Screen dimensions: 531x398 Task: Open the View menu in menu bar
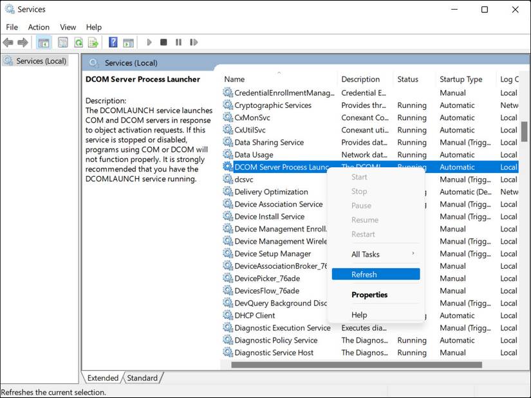(x=68, y=27)
